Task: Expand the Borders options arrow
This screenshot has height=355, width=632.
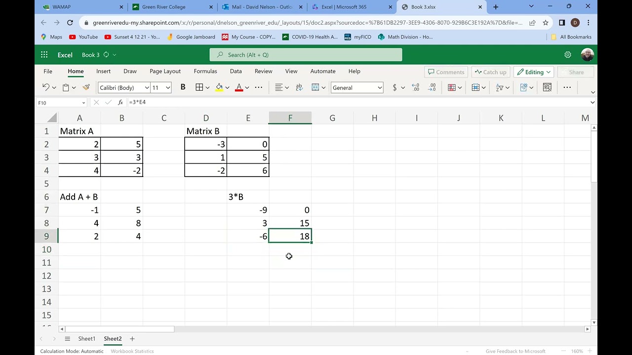Action: coord(207,88)
